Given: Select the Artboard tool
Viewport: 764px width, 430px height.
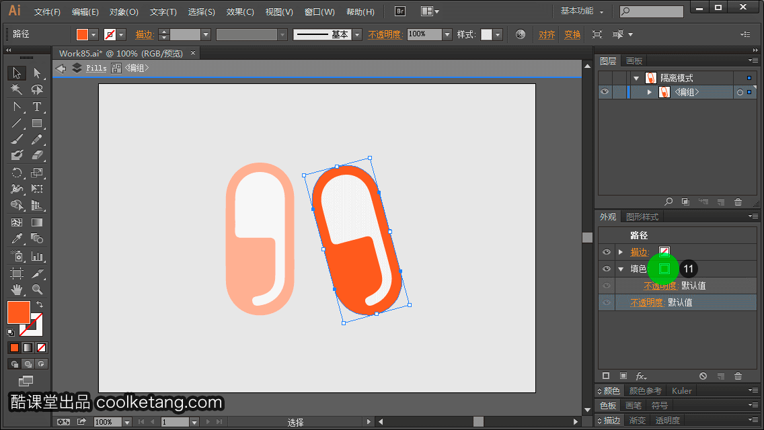Looking at the screenshot, I should click(17, 273).
